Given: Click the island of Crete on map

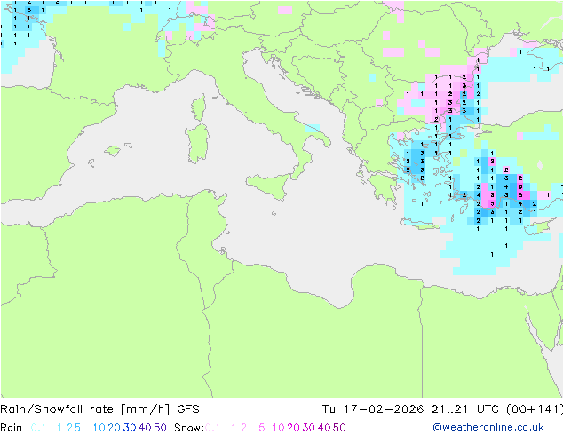Looking at the screenshot, I should click(420, 224).
